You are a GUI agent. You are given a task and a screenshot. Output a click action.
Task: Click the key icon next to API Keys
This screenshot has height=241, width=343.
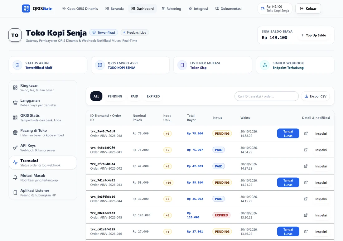[x=15, y=147]
